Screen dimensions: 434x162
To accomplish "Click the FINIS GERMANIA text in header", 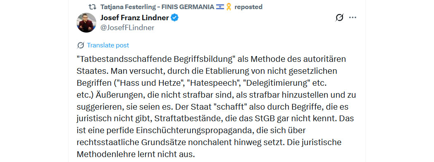I will click(x=190, y=7).
